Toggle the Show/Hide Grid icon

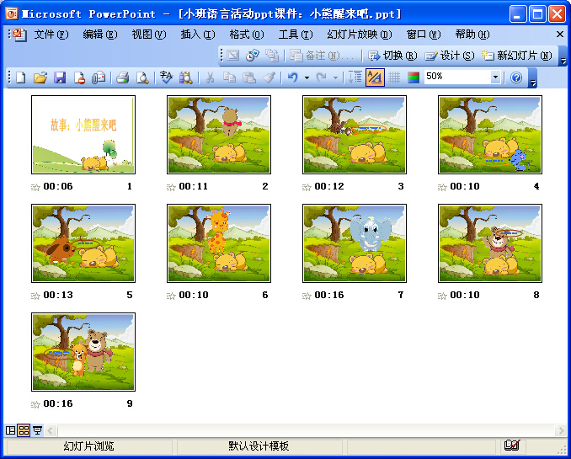point(394,77)
